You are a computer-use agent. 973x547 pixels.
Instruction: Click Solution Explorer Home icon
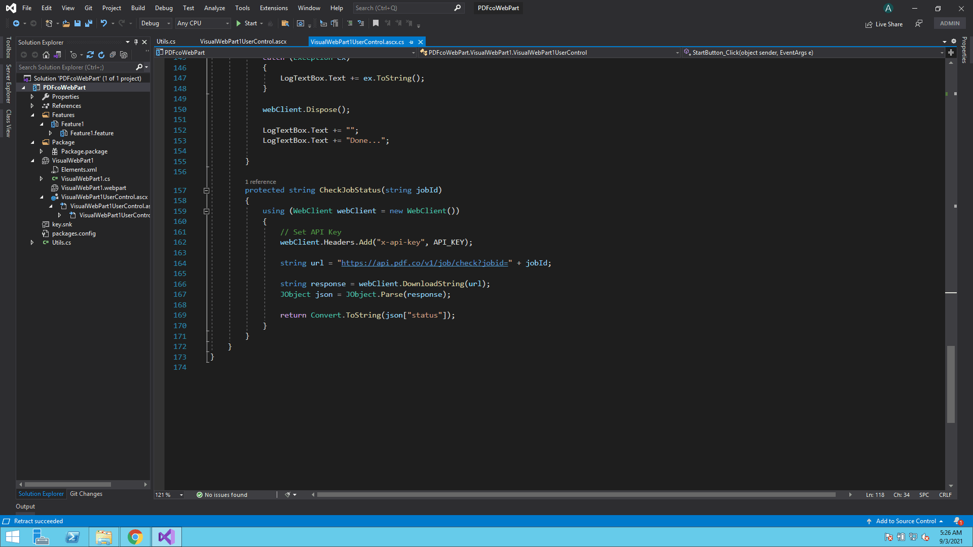click(46, 55)
